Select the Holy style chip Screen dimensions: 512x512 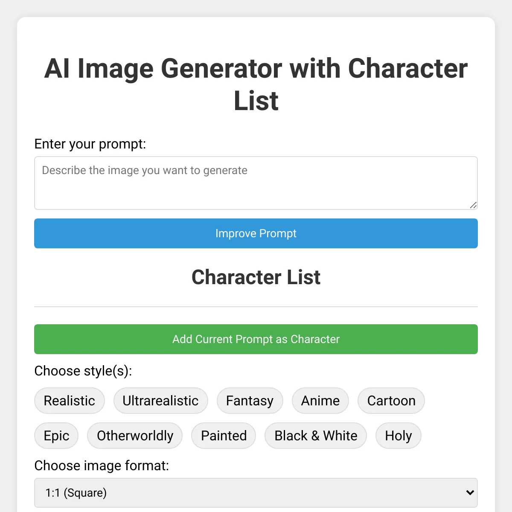pyautogui.click(x=399, y=436)
